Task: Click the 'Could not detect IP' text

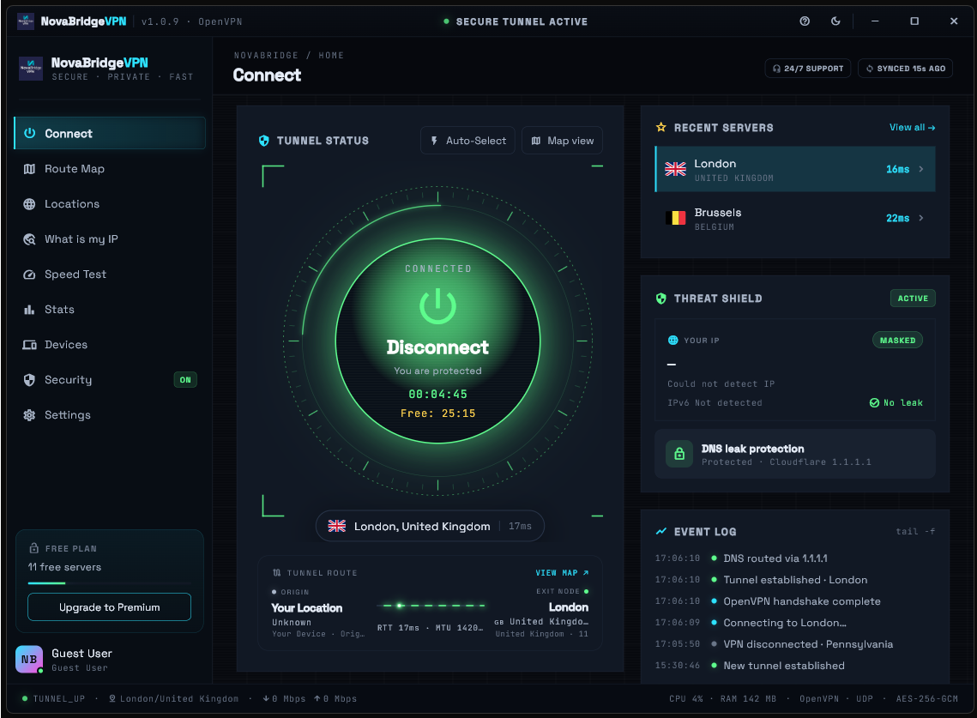Action: click(x=721, y=384)
